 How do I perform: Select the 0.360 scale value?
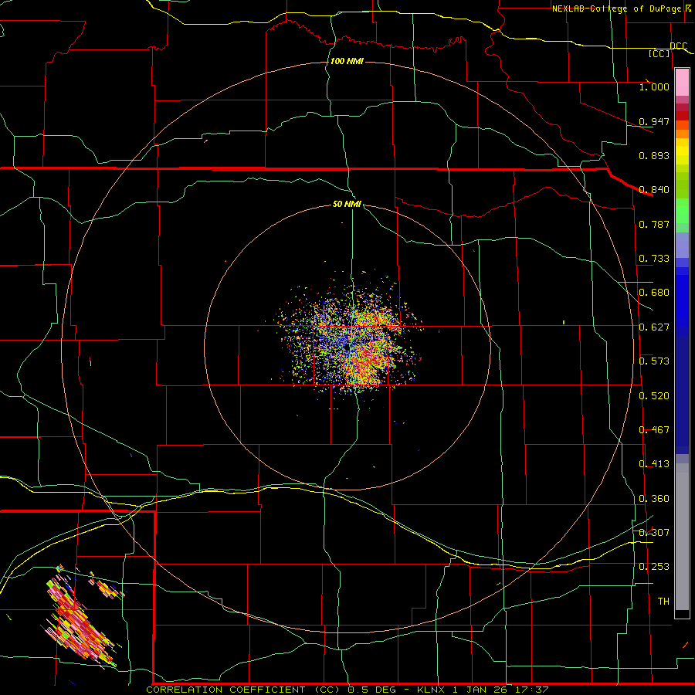pos(654,499)
